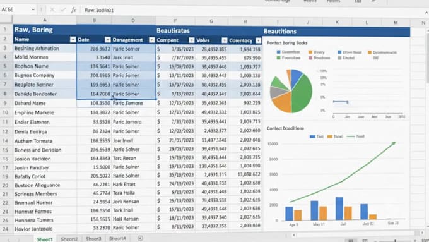Select column A header

click(45, 20)
